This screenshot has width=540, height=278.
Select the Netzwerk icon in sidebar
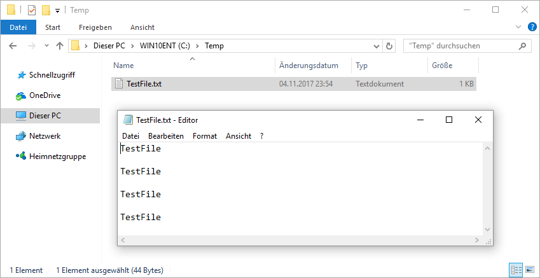pyautogui.click(x=21, y=136)
